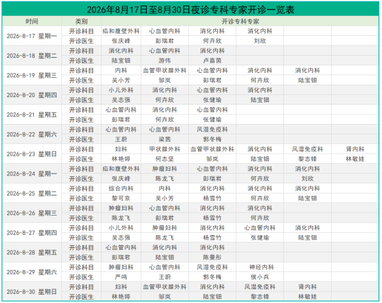Click the 开诊专科专家 header cell

[x=240, y=21]
